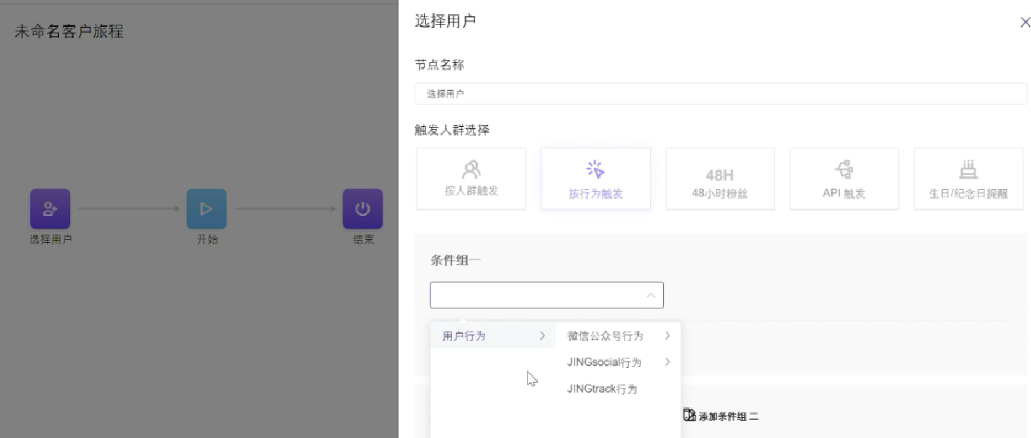The image size is (1031, 438).
Task: Focus the 节点名称 text input
Action: tap(720, 93)
